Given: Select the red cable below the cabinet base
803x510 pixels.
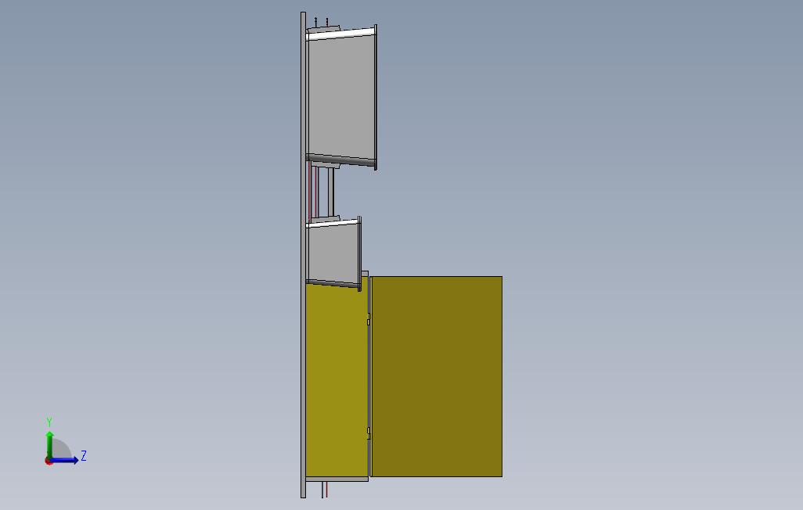Looking at the screenshot, I should coord(326,490).
